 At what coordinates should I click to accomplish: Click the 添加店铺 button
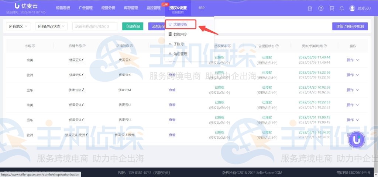click(x=157, y=26)
